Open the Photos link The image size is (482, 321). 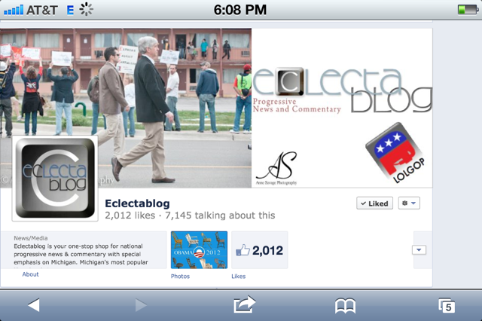[x=180, y=276]
